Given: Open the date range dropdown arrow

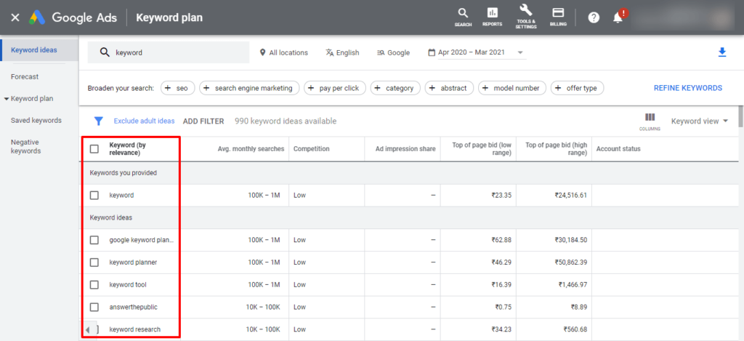Looking at the screenshot, I should tap(520, 53).
